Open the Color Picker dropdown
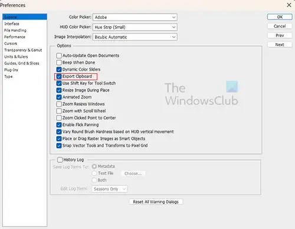This screenshot has height=229, width=295. click(135, 17)
